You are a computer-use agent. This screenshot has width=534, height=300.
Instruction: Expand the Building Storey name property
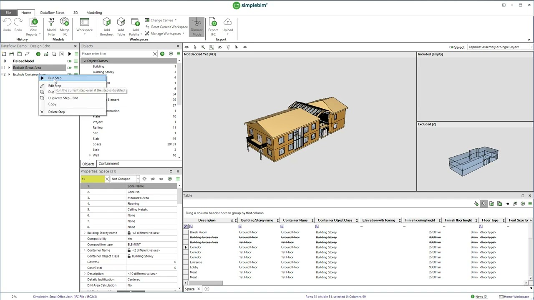tap(85, 233)
